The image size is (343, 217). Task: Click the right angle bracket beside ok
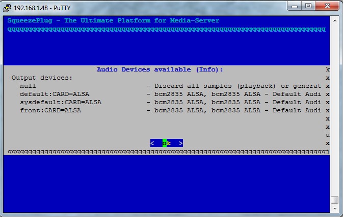(181, 143)
